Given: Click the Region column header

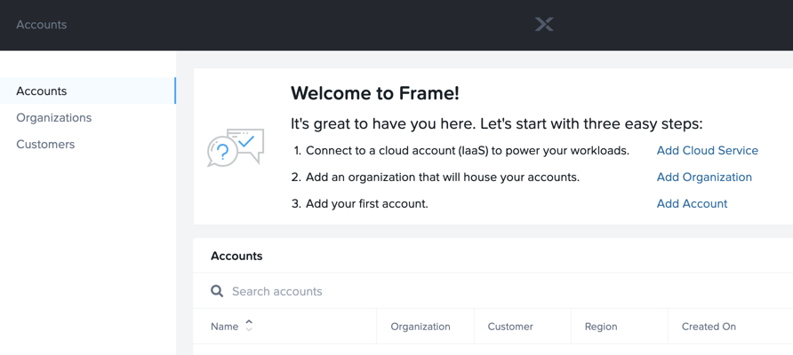Looking at the screenshot, I should point(601,327).
